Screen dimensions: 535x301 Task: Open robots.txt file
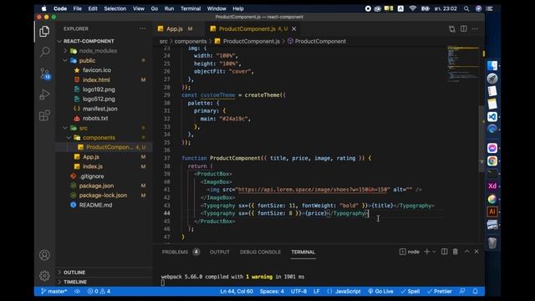pyautogui.click(x=104, y=118)
